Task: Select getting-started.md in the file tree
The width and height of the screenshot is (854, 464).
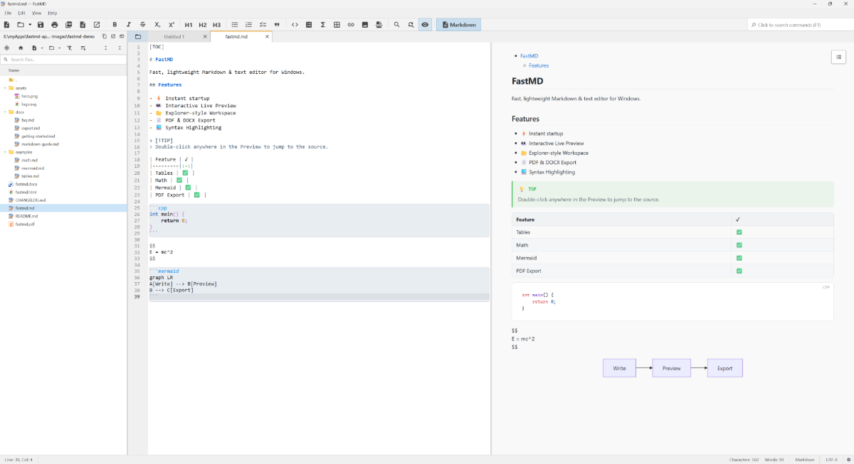Action: click(x=38, y=136)
